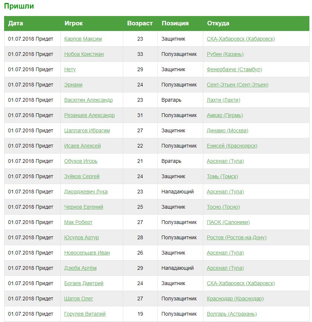Click the Пришли section heading
This screenshot has width=312, height=322.
19,6
